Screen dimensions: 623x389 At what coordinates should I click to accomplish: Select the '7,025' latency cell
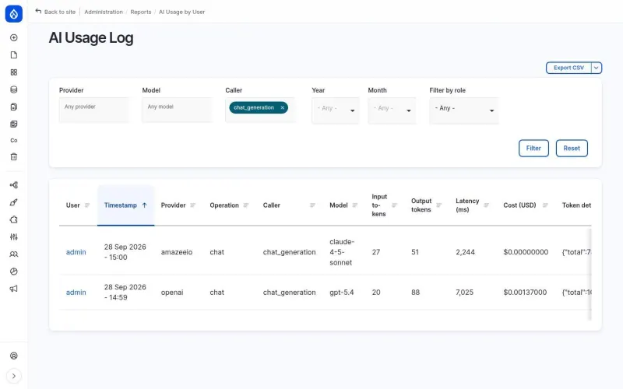click(x=464, y=293)
